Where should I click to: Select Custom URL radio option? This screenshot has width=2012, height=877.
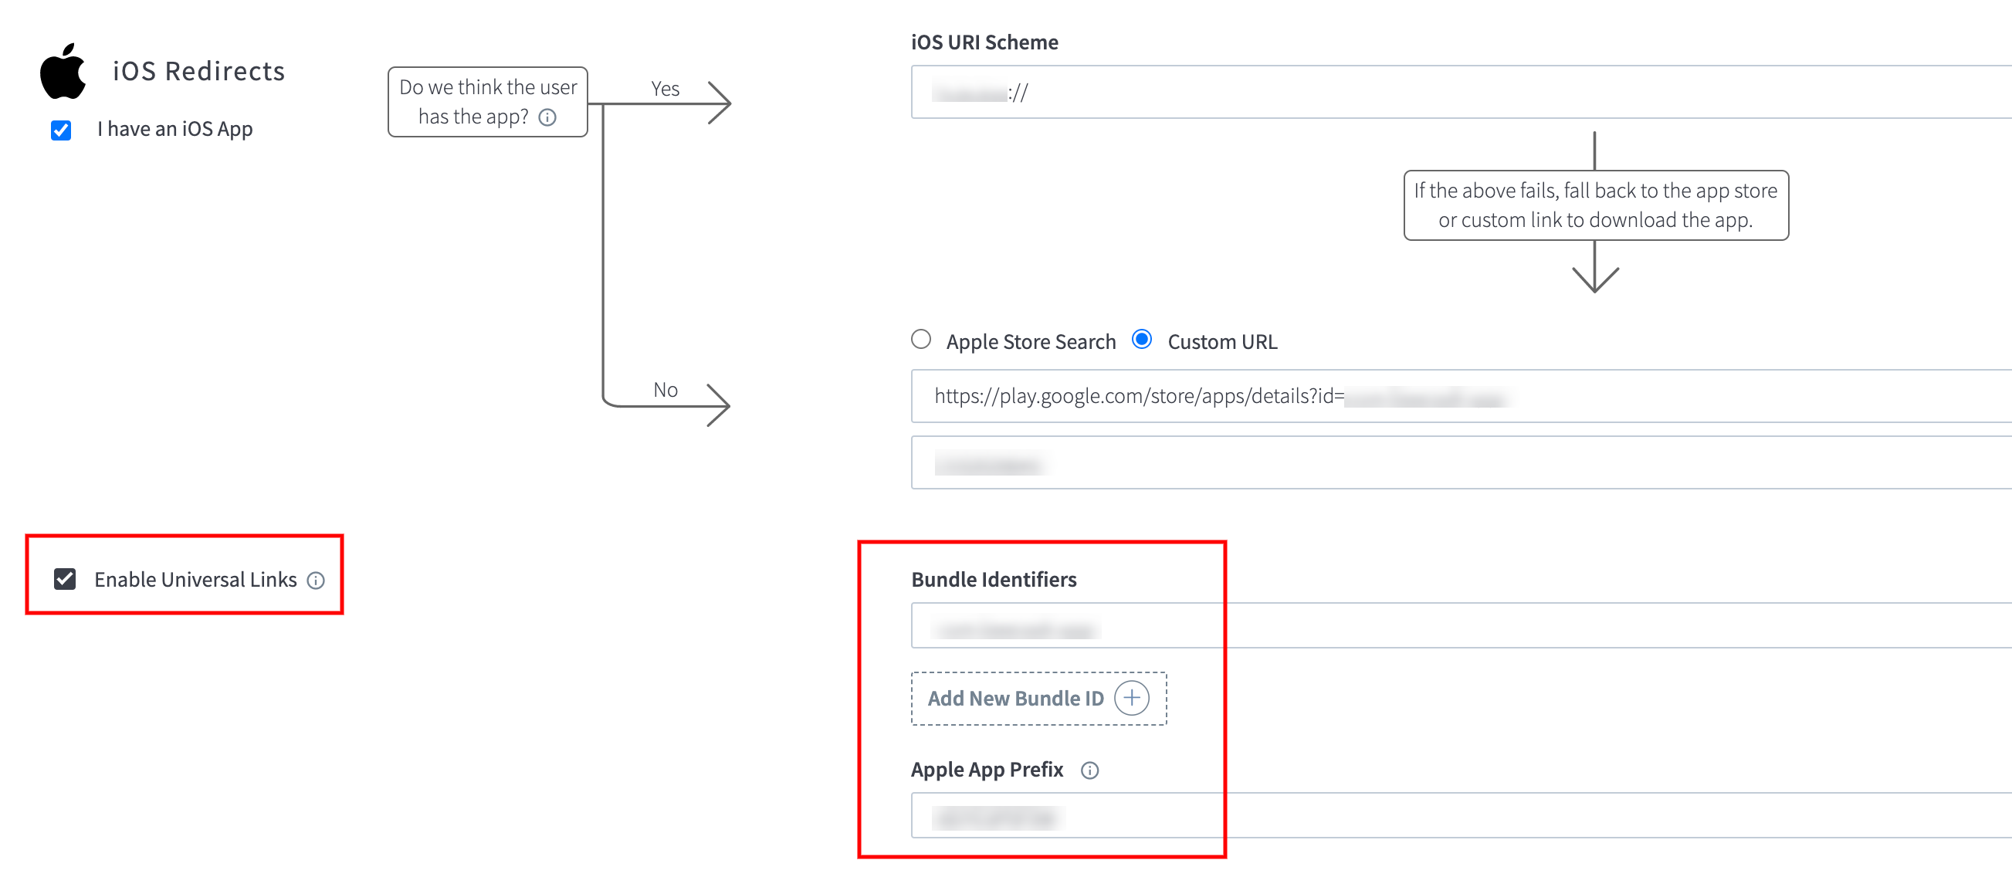[1142, 340]
